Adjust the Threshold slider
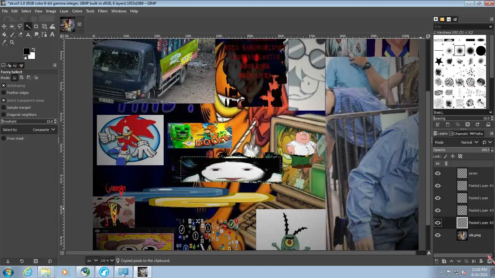Image resolution: width=495 pixels, height=278 pixels. (x=29, y=121)
